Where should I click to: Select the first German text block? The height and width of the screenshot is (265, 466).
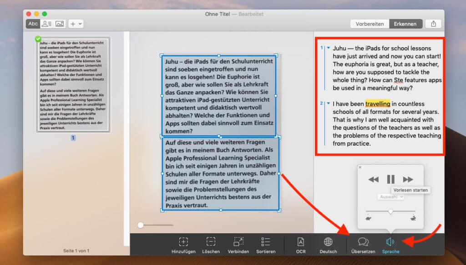pos(219,96)
